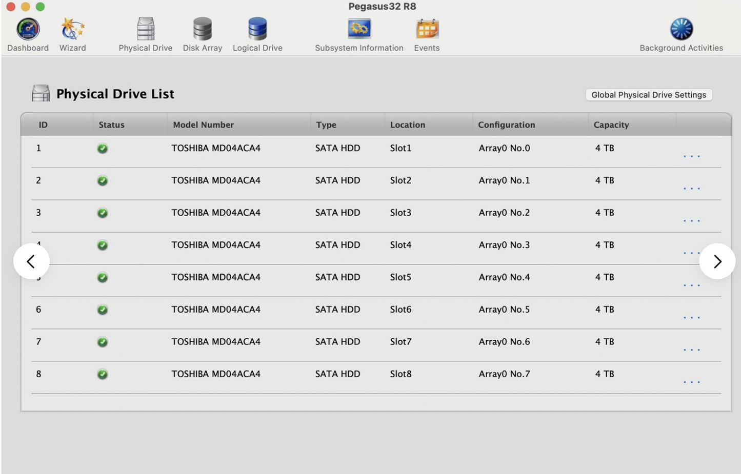Open the Dashboard icon in toolbar
The width and height of the screenshot is (741, 474).
point(28,30)
